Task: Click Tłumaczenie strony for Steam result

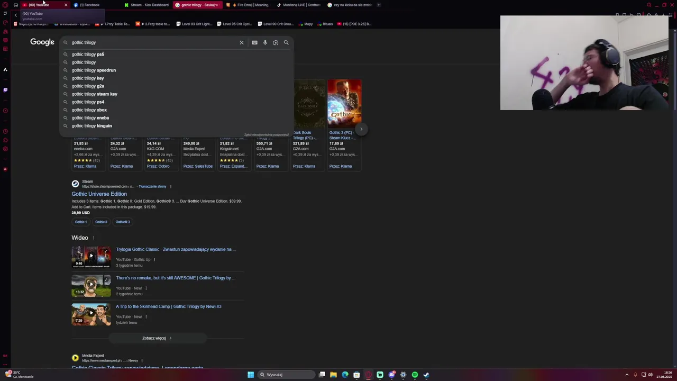Action: pyautogui.click(x=153, y=186)
